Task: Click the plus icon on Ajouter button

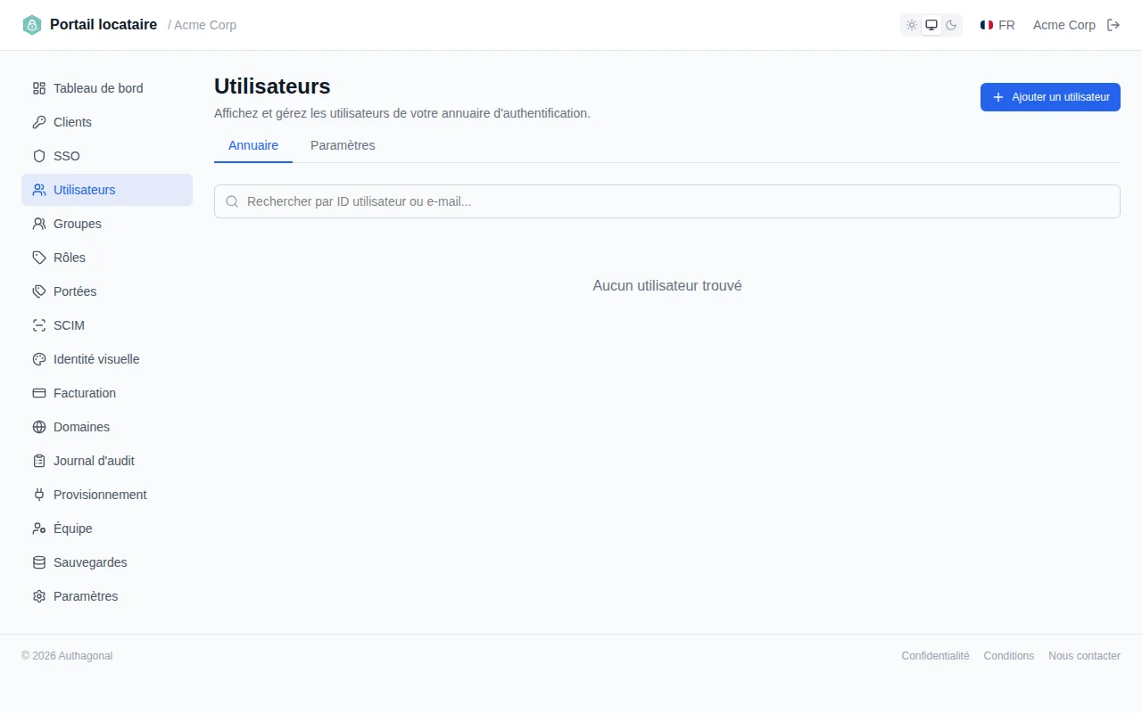Action: pyautogui.click(x=998, y=97)
